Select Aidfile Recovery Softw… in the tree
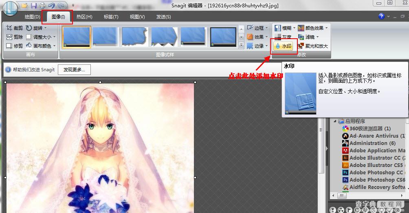Viewport: 409px width, 213px height. [374, 187]
